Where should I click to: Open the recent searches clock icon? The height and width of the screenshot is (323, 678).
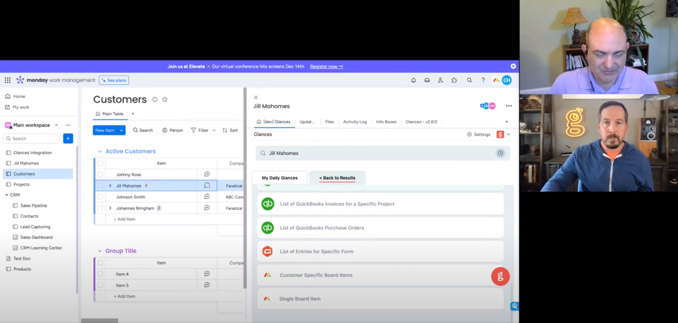tap(500, 153)
